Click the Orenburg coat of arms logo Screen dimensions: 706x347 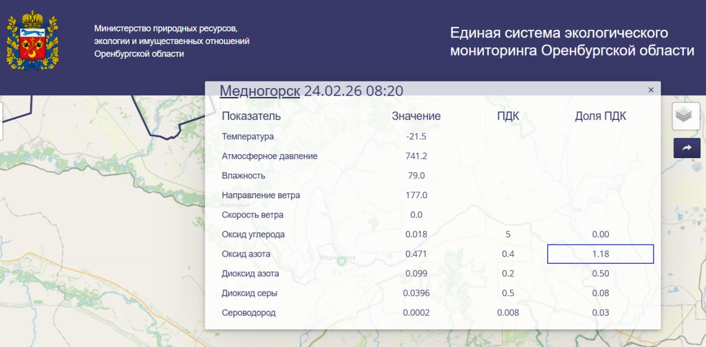(33, 40)
